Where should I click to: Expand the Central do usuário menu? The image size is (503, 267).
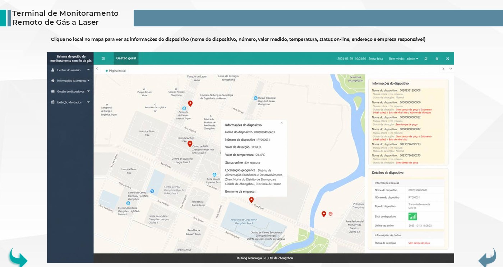coord(70,70)
